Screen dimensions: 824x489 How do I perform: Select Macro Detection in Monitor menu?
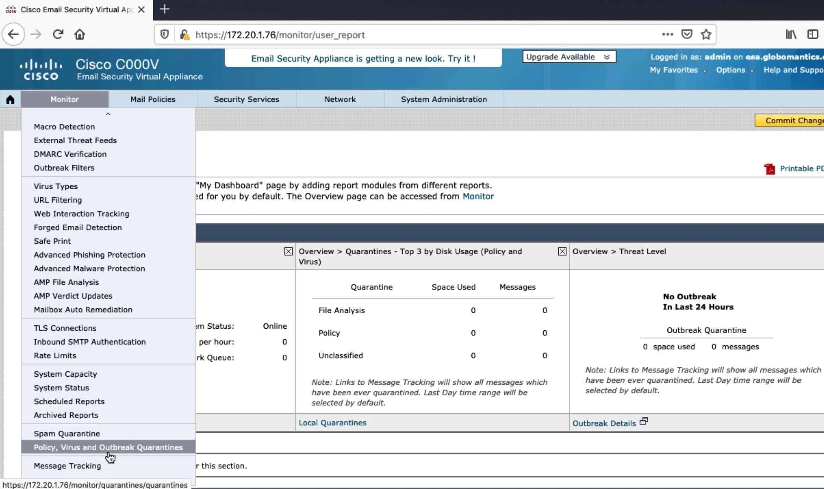point(64,127)
